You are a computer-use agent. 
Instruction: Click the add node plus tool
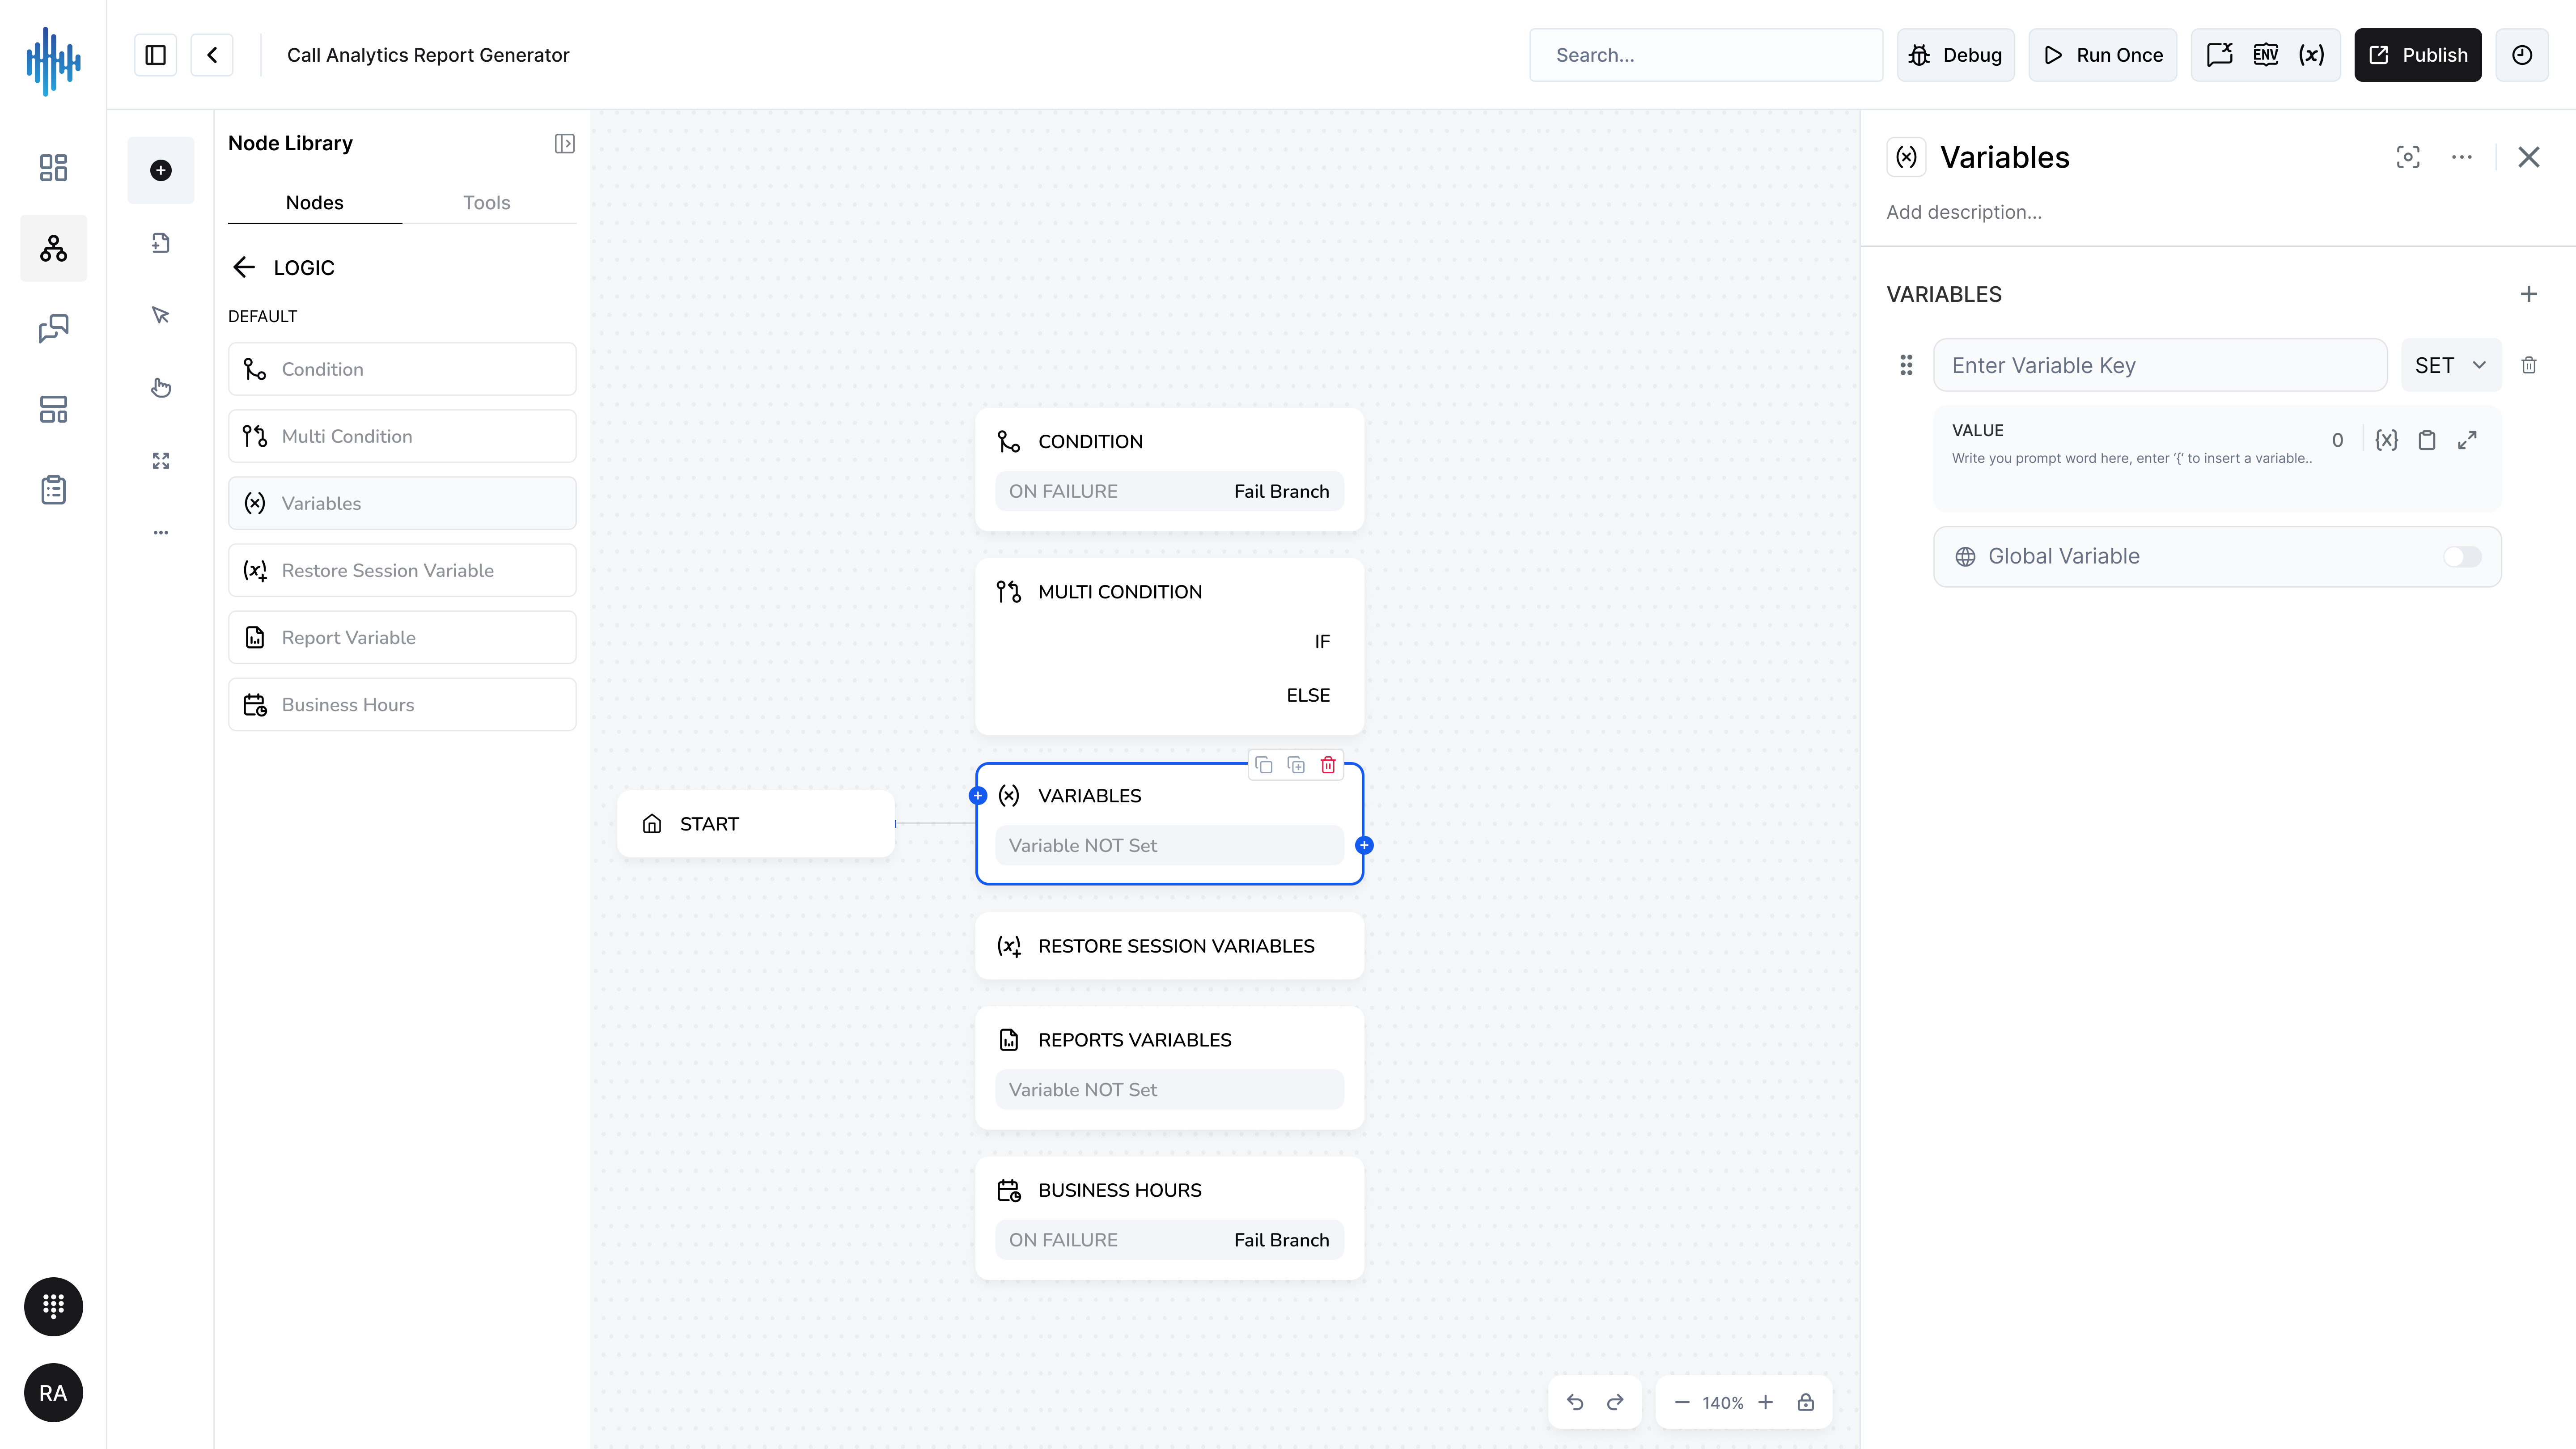(161, 170)
